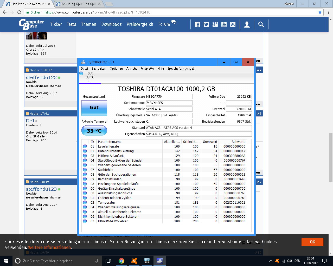The height and width of the screenshot is (266, 333).
Task: Open Ansicht menu in CrystalDiskInfo
Action: pos(132,69)
